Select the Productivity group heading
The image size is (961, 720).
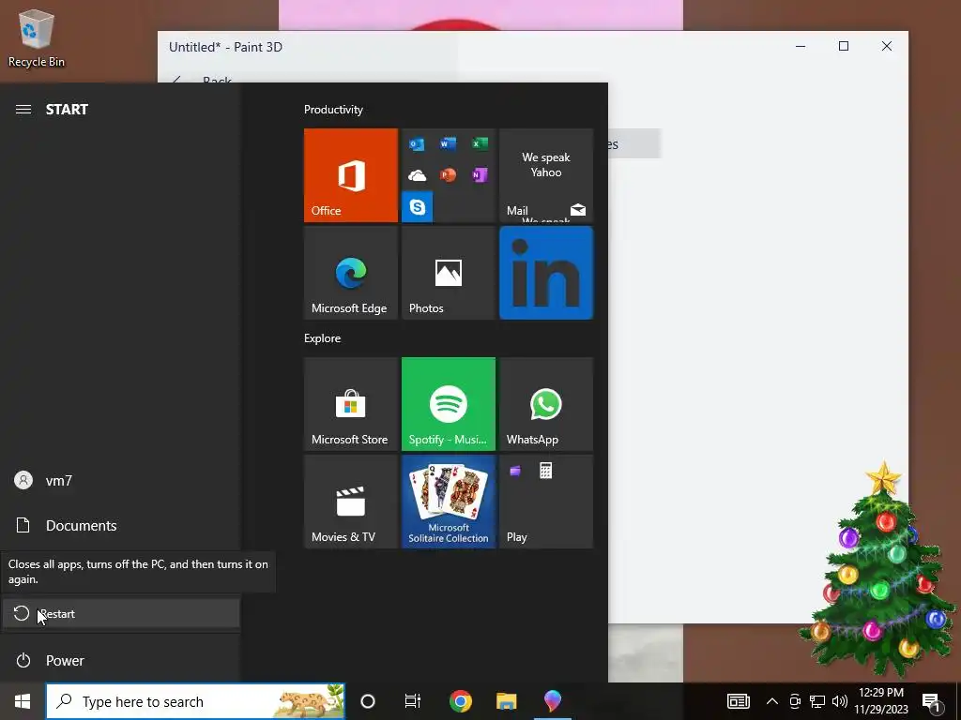coord(333,110)
